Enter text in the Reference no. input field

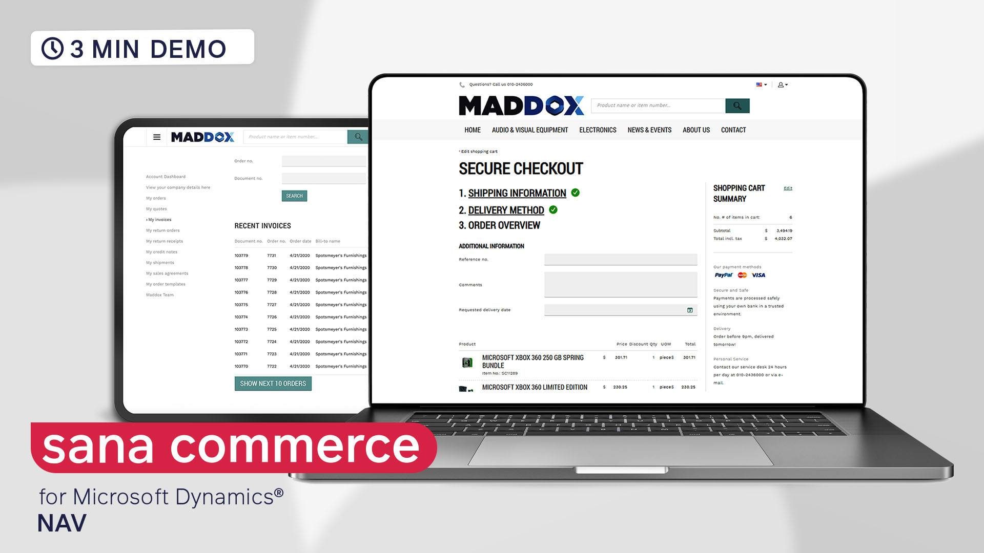coord(621,259)
